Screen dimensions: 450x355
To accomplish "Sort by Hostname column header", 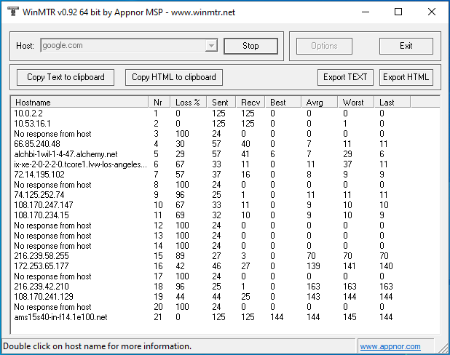I will pyautogui.click(x=79, y=103).
